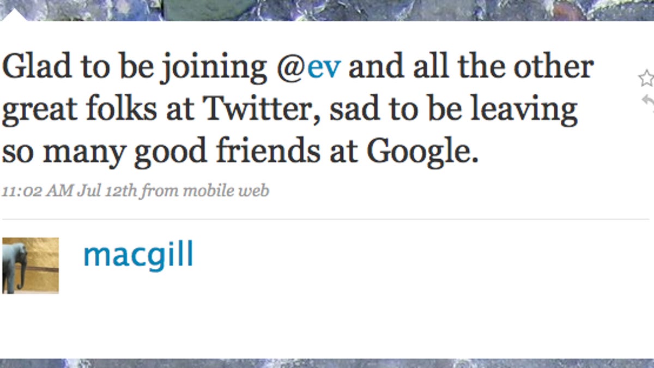Click the blank white area below macgill
The height and width of the screenshot is (368, 654).
(327, 322)
